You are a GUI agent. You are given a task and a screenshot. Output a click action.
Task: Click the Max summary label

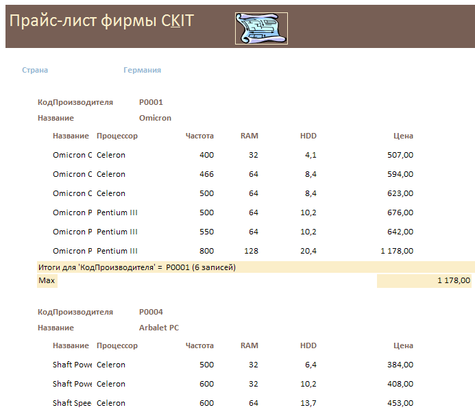(x=47, y=280)
